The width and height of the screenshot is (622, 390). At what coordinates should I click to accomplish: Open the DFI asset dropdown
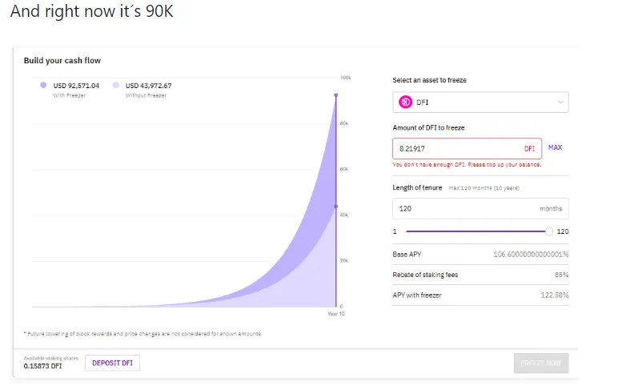480,103
